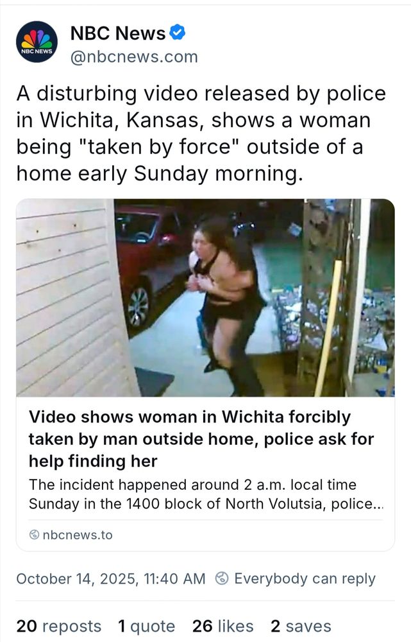View the 26 likes list

[x=223, y=626]
